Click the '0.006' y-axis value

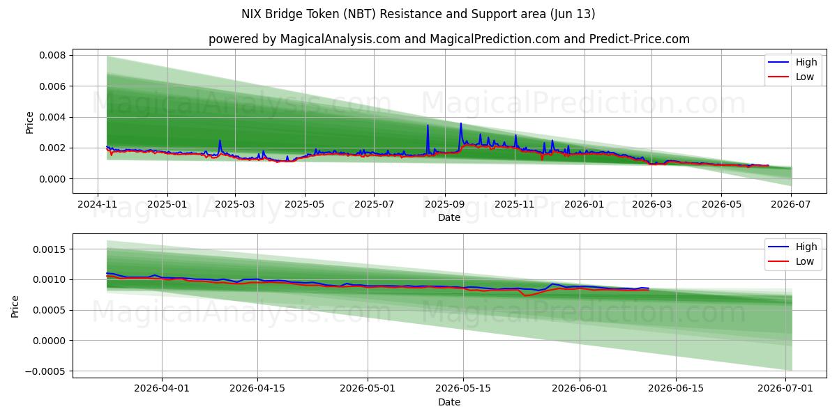(53, 86)
